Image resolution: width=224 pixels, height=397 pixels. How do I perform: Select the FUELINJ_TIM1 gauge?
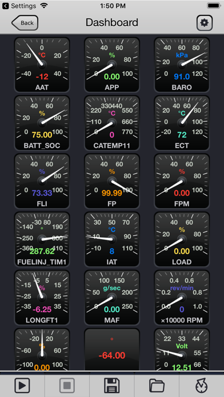[x=42, y=240]
